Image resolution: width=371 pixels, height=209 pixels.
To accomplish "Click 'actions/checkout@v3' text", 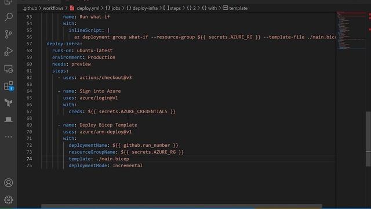I will click(106, 77).
